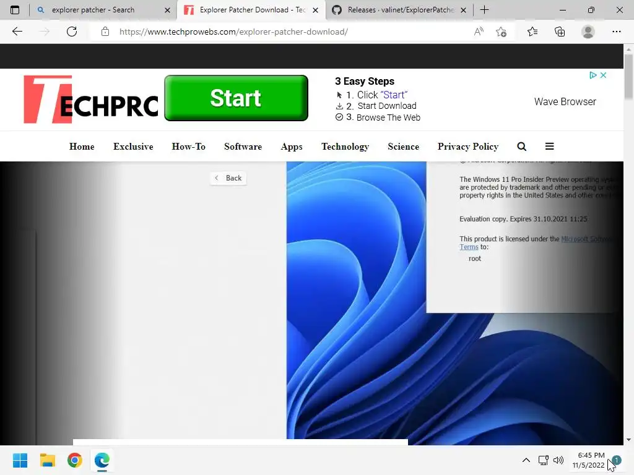This screenshot has width=634, height=475.
Task: Click the scrollbar up arrow
Action: [628, 49]
